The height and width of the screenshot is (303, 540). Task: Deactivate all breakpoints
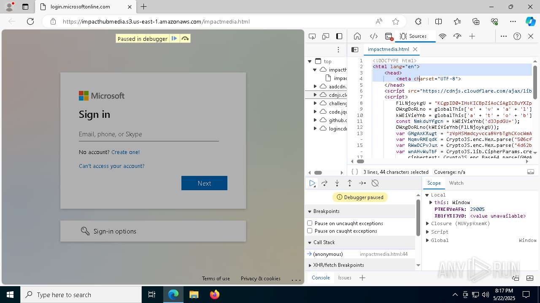[375, 183]
